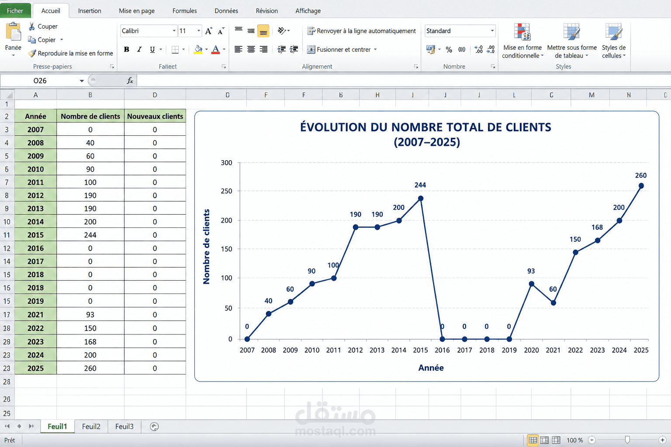Screen dimensions: 671x447
Task: Switch to Mise en page tab
Action: click(x=137, y=11)
